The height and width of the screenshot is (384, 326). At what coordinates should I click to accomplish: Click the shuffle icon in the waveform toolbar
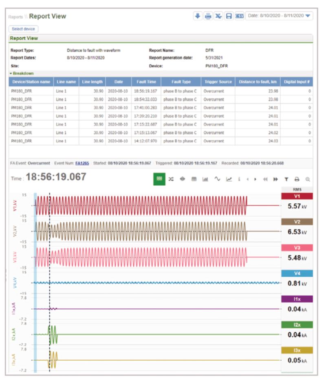171,179
